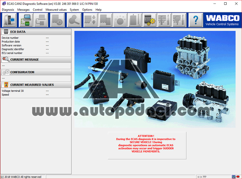
Task: Click the truck reset icon
Action: [57, 20]
